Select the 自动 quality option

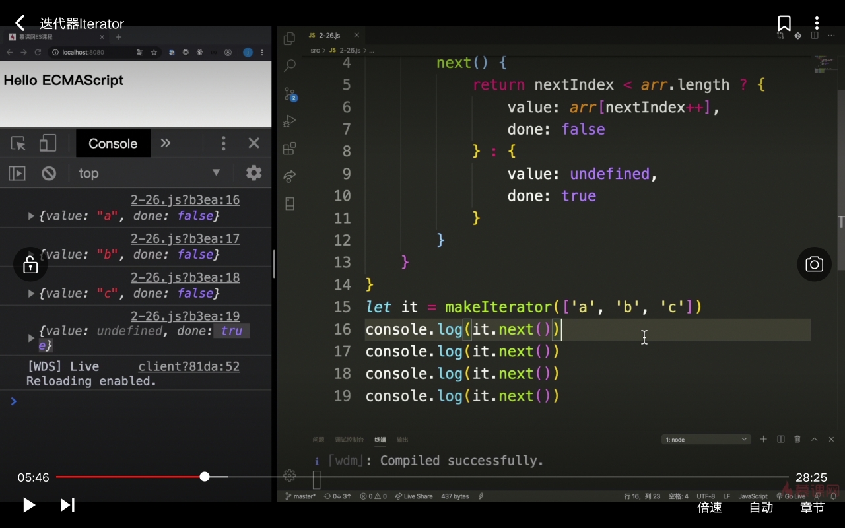pos(760,507)
